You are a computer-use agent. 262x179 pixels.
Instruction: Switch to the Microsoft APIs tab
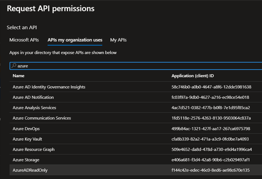24,40
